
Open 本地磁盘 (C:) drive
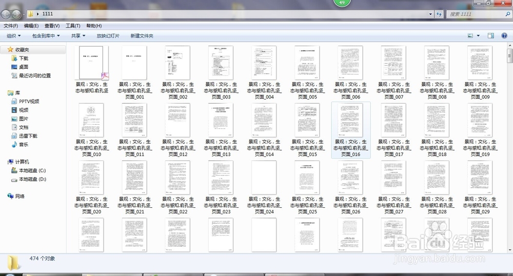tap(32, 170)
